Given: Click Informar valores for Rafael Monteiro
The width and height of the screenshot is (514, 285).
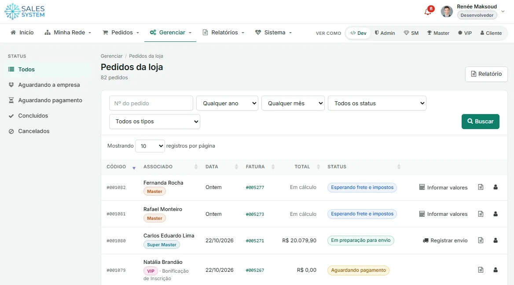Looking at the screenshot, I should [443, 214].
